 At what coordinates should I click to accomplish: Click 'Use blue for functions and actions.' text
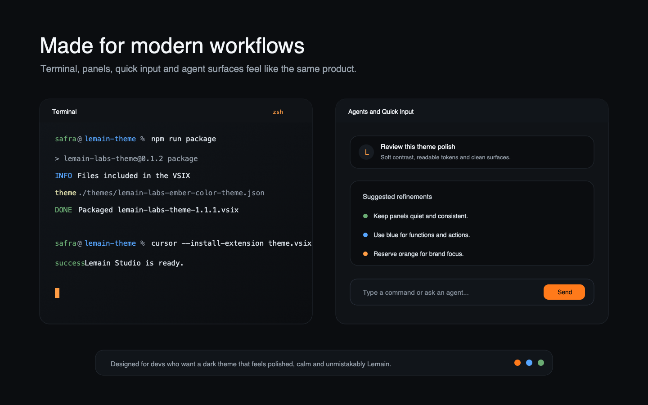click(422, 235)
